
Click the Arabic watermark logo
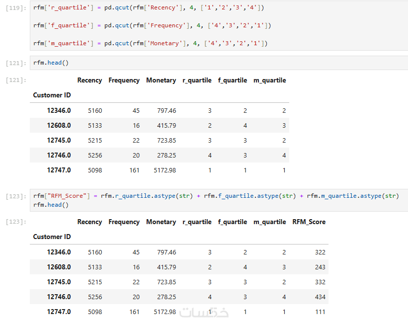pos(204,313)
